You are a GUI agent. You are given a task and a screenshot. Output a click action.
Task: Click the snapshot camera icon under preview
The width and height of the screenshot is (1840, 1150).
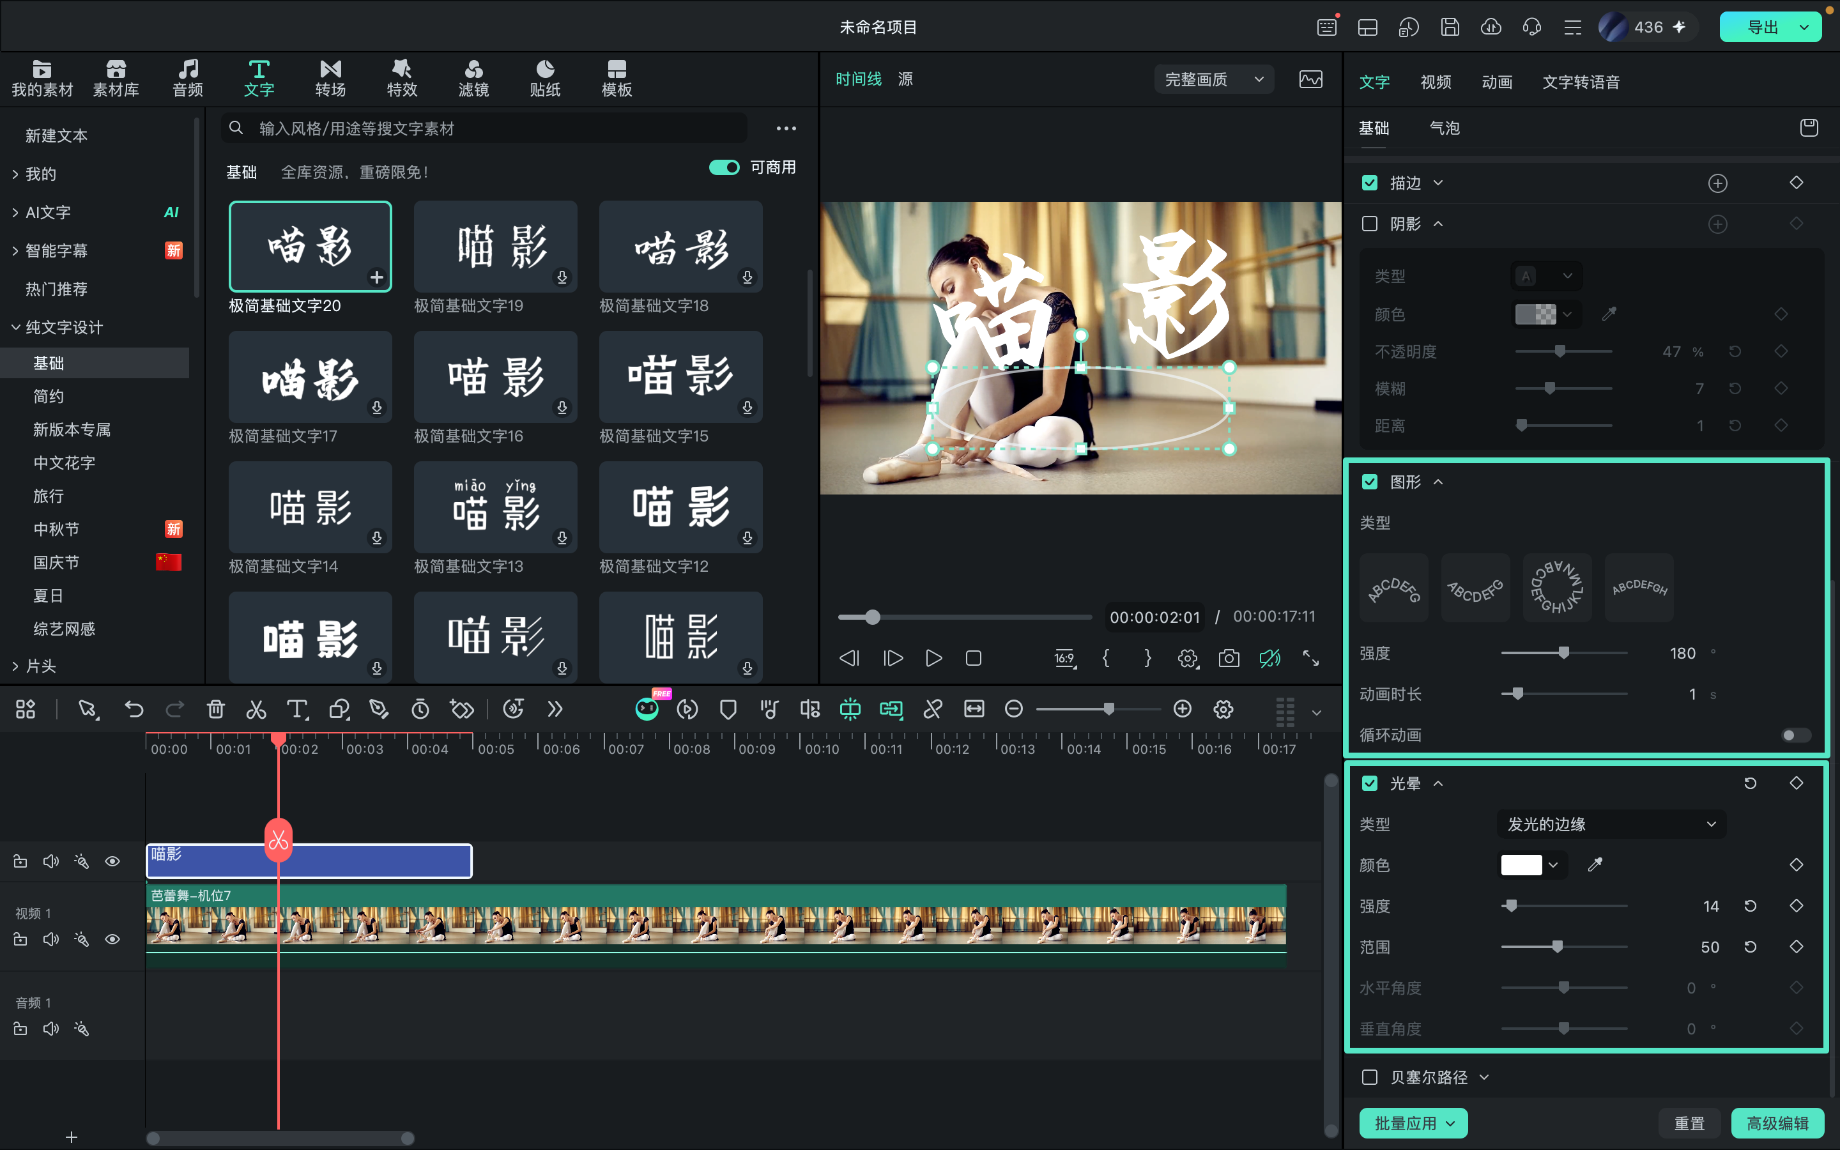click(x=1229, y=658)
